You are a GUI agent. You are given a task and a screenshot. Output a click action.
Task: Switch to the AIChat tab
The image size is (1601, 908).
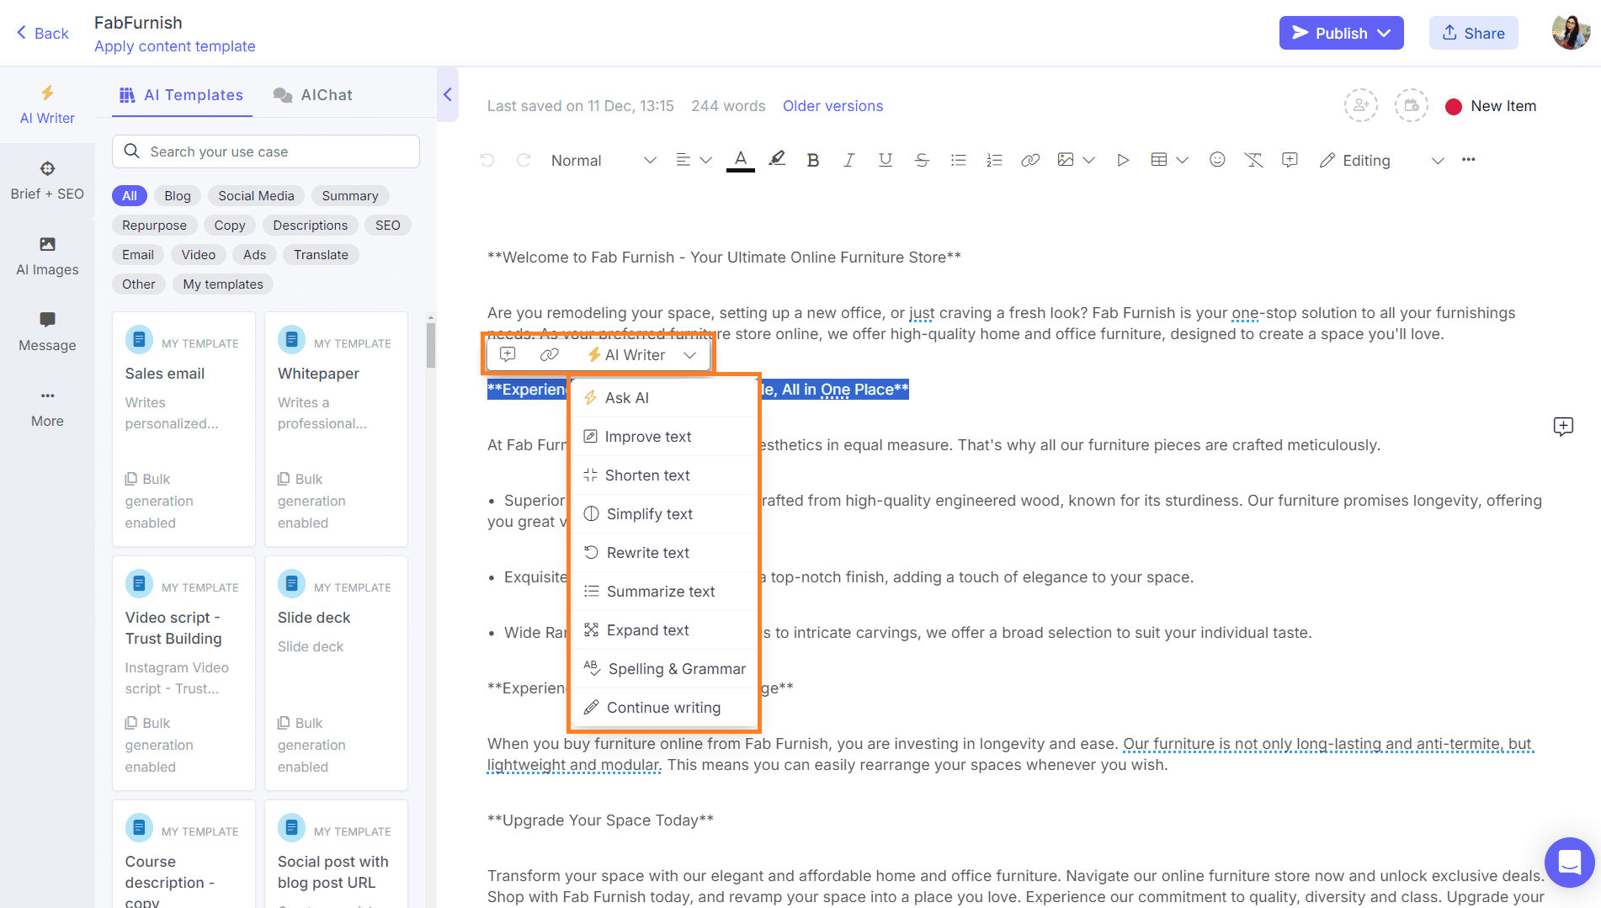point(313,95)
